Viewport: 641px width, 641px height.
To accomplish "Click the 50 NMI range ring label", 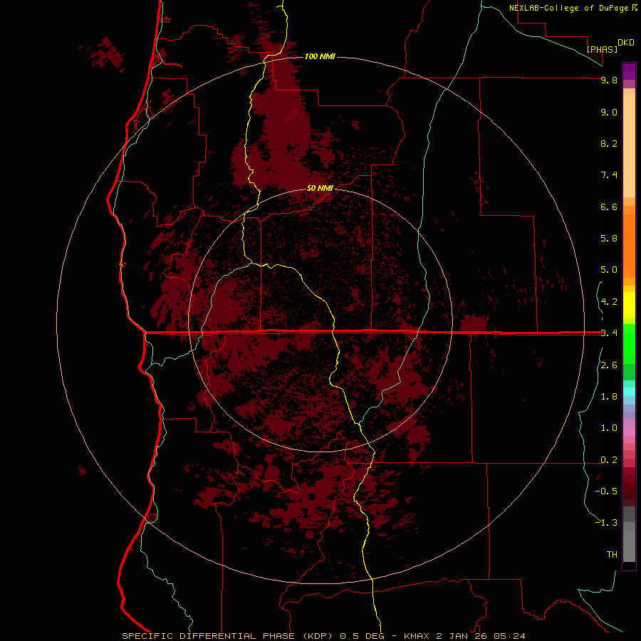I will 320,188.
